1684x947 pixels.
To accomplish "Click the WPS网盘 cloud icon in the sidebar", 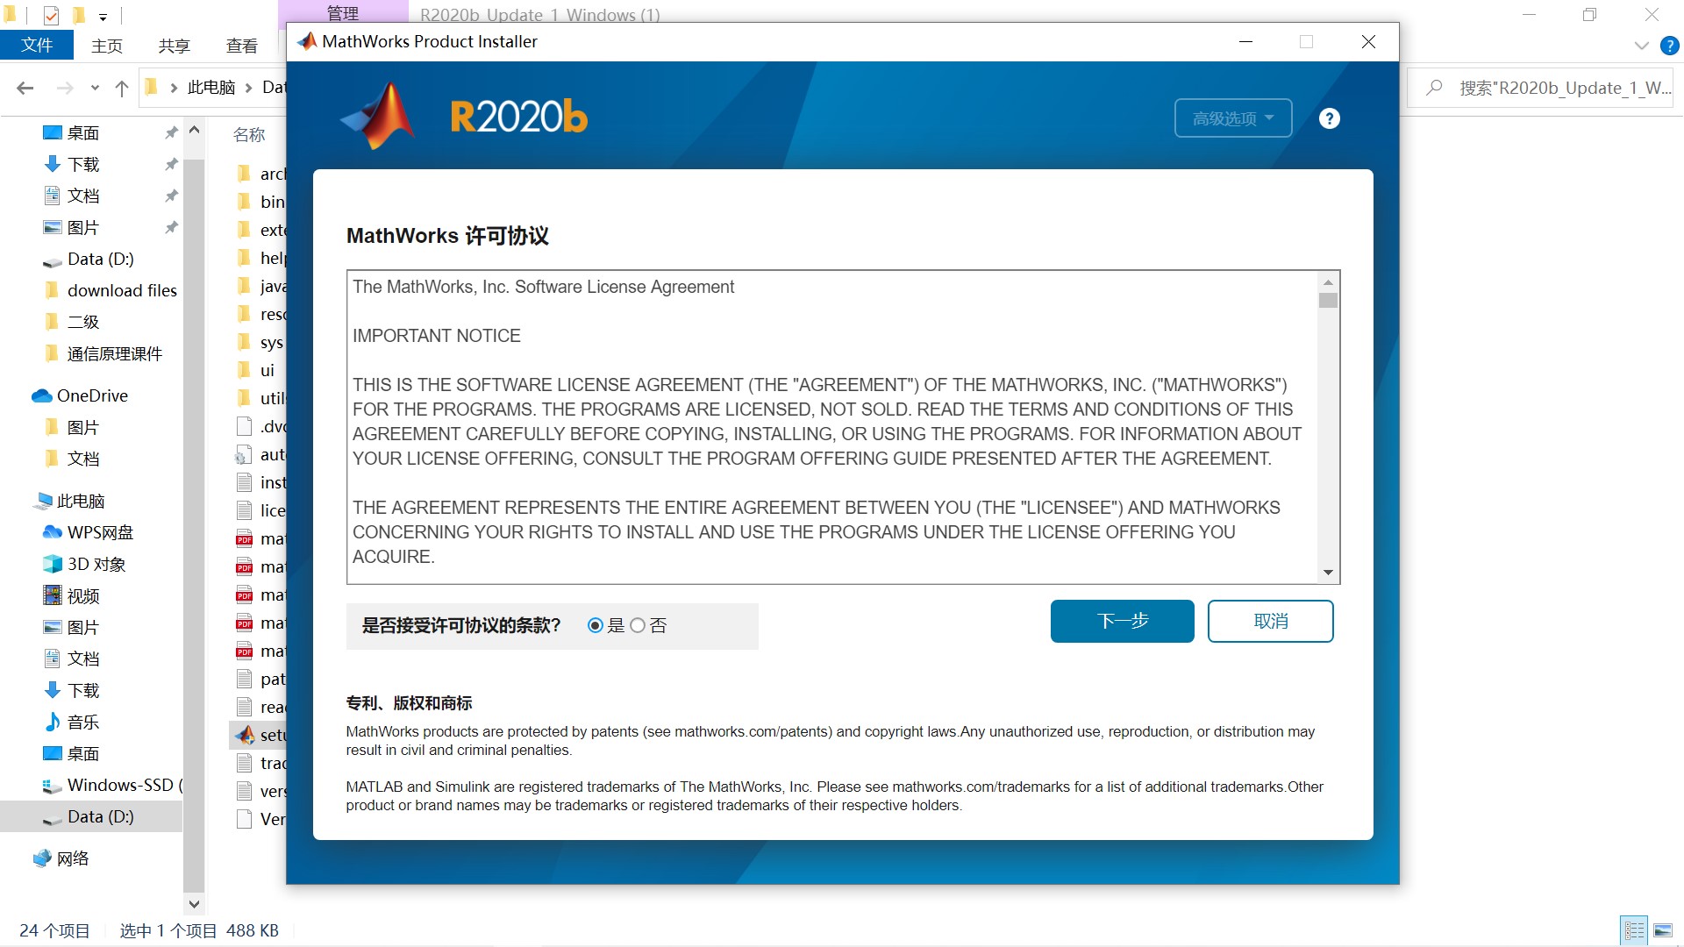I will pos(53,532).
